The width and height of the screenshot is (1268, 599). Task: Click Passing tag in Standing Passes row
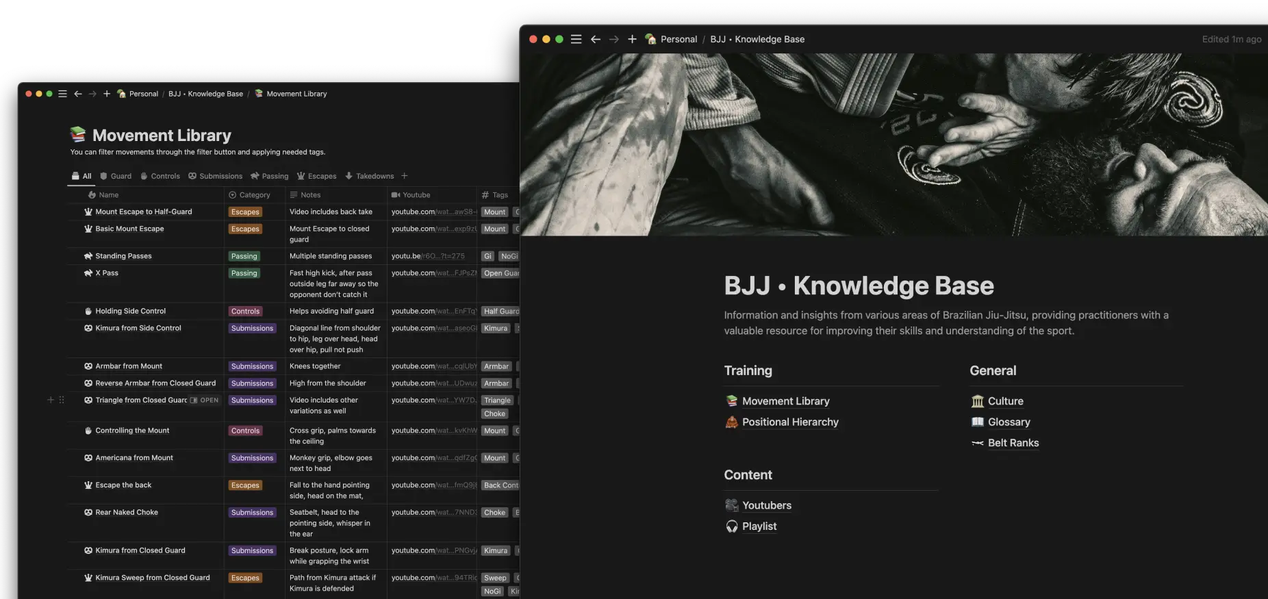point(244,257)
